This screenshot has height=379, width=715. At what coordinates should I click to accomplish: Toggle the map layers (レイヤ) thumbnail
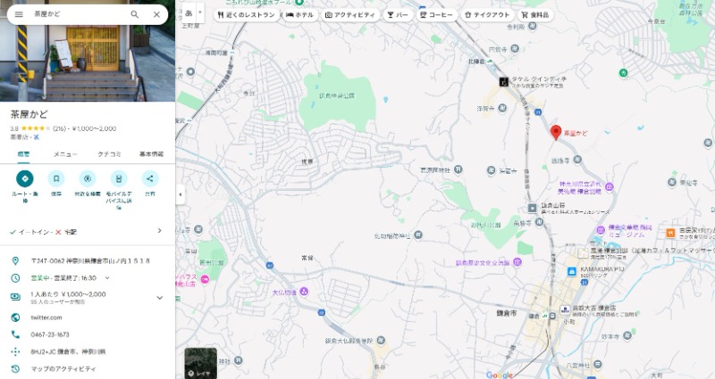[200, 362]
